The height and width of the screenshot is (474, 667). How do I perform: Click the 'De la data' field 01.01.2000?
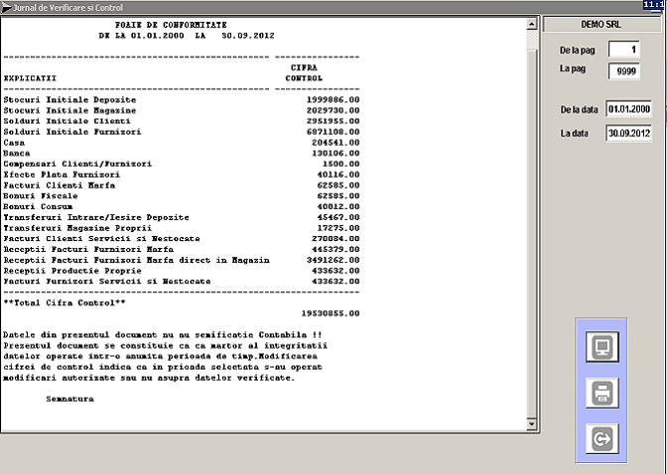pyautogui.click(x=629, y=110)
